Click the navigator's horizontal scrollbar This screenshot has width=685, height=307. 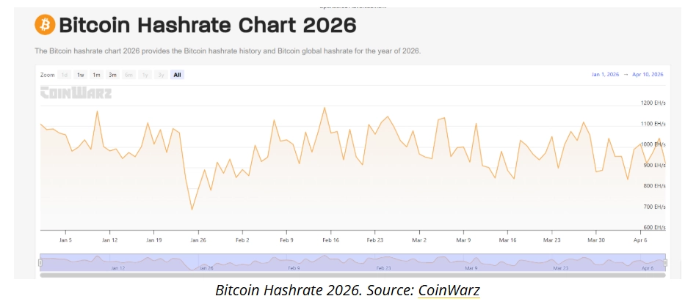[352, 275]
